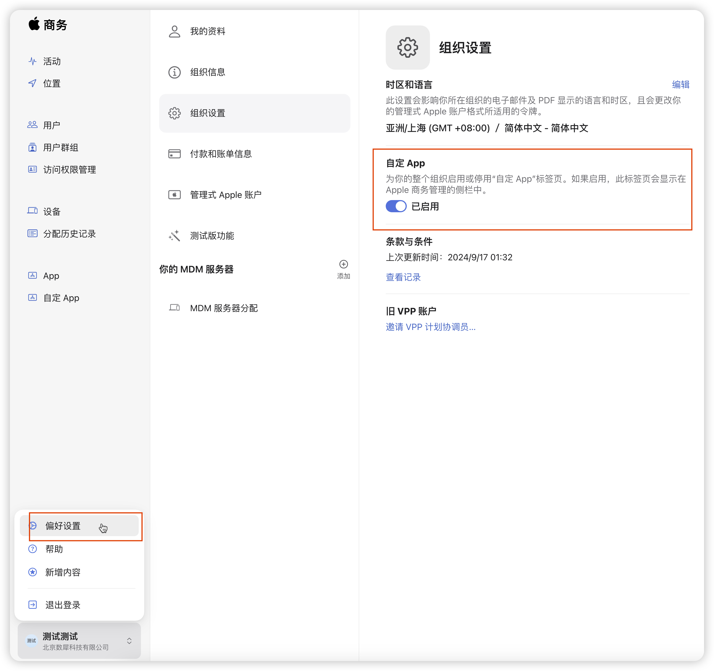714x671 pixels.
Task: Open the App sidebar item
Action: [51, 276]
